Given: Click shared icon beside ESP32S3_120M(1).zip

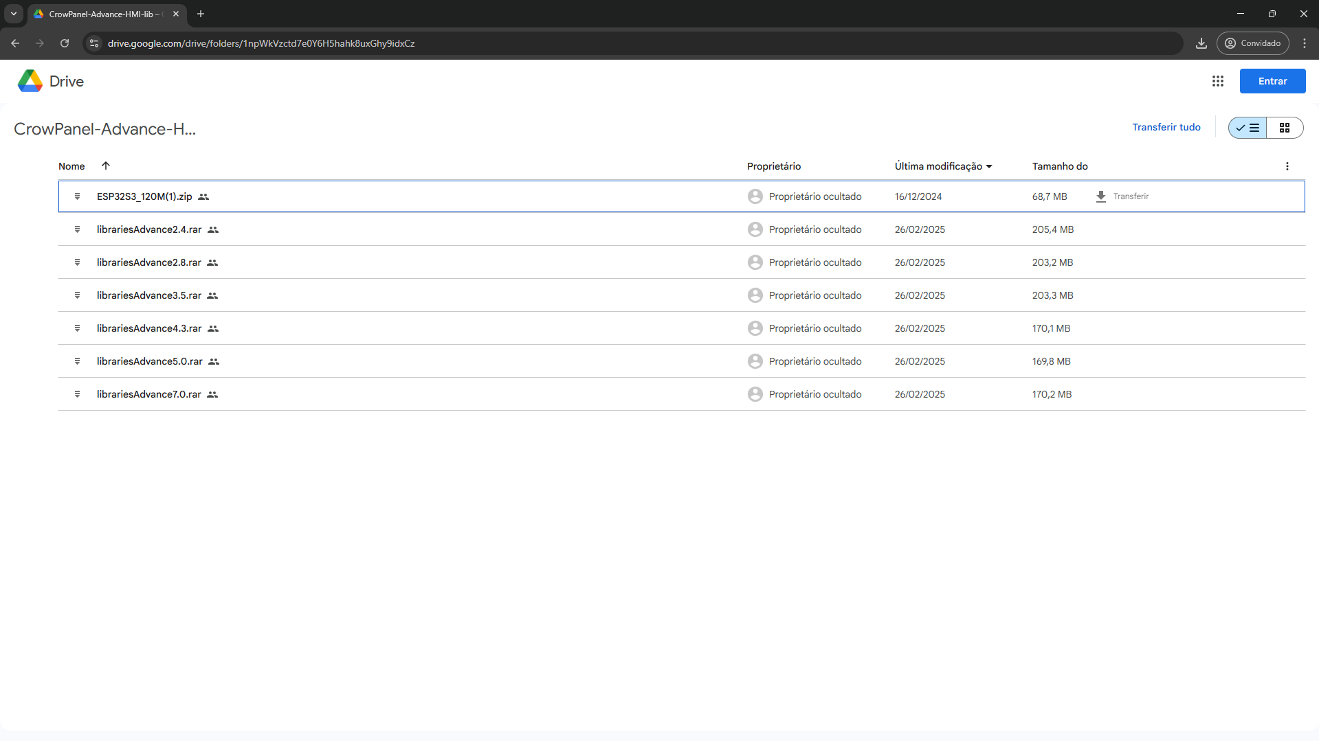Looking at the screenshot, I should pyautogui.click(x=203, y=196).
